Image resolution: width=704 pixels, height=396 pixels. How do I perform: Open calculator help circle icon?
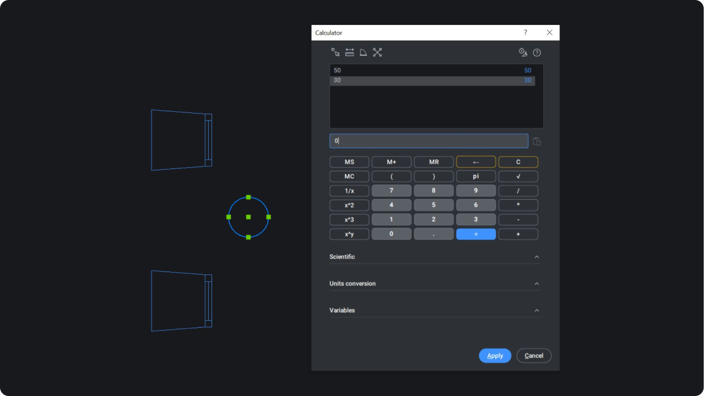point(537,53)
